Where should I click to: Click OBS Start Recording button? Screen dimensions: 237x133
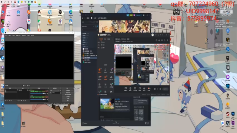pyautogui.click(x=68, y=93)
